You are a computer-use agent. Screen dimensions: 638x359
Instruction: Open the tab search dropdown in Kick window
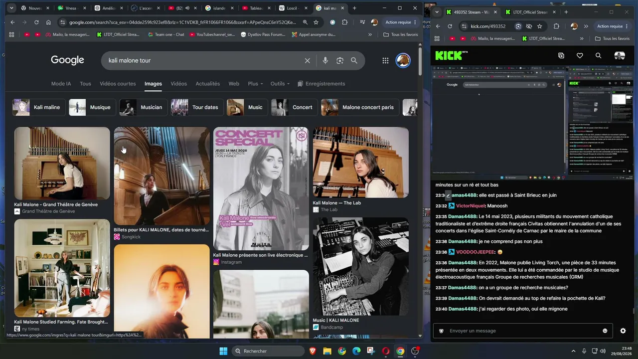pos(437,12)
